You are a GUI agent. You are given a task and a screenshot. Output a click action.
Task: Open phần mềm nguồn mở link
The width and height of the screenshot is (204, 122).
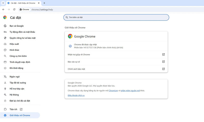130,91
